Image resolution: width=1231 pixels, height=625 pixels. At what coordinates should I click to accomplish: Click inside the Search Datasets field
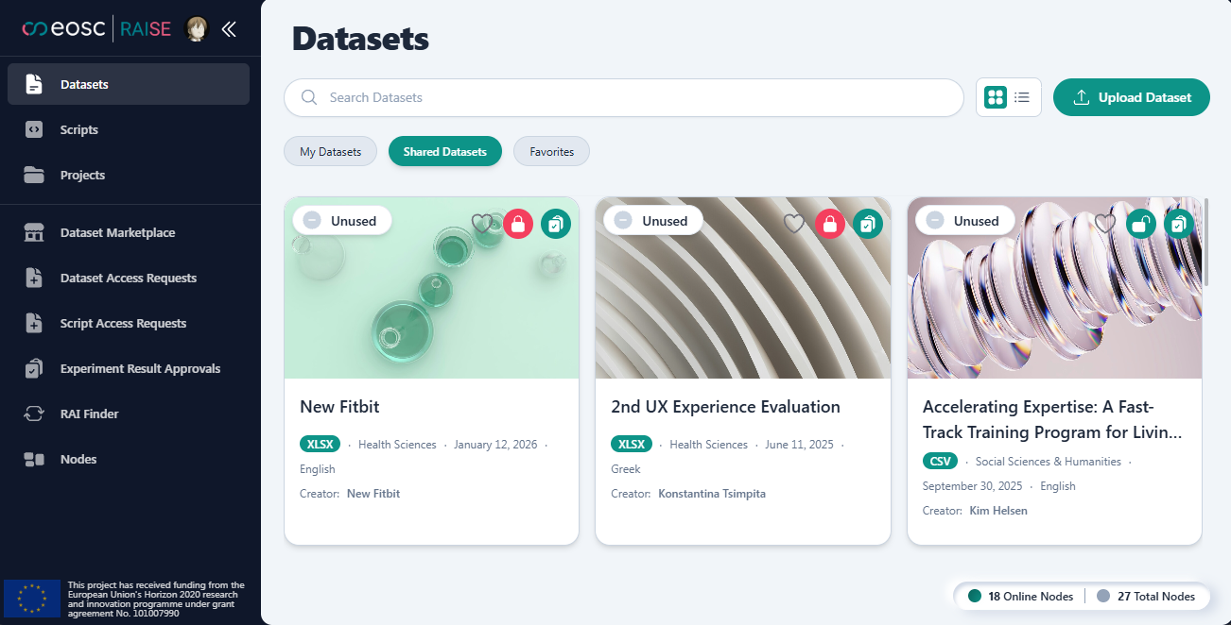[x=624, y=97]
